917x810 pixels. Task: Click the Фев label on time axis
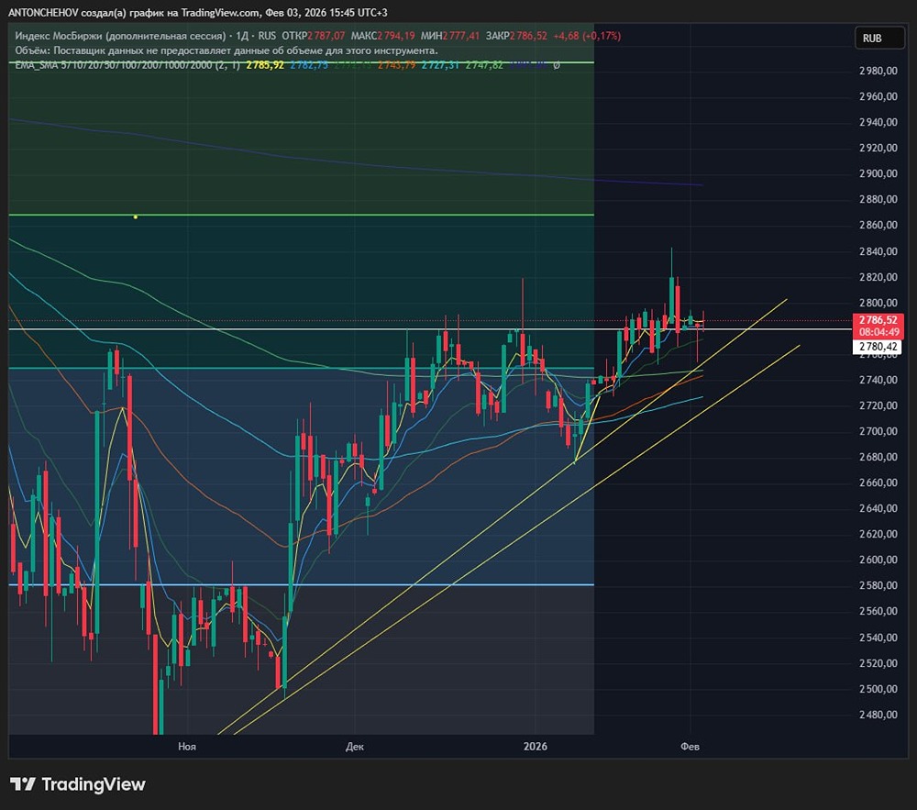(x=691, y=747)
